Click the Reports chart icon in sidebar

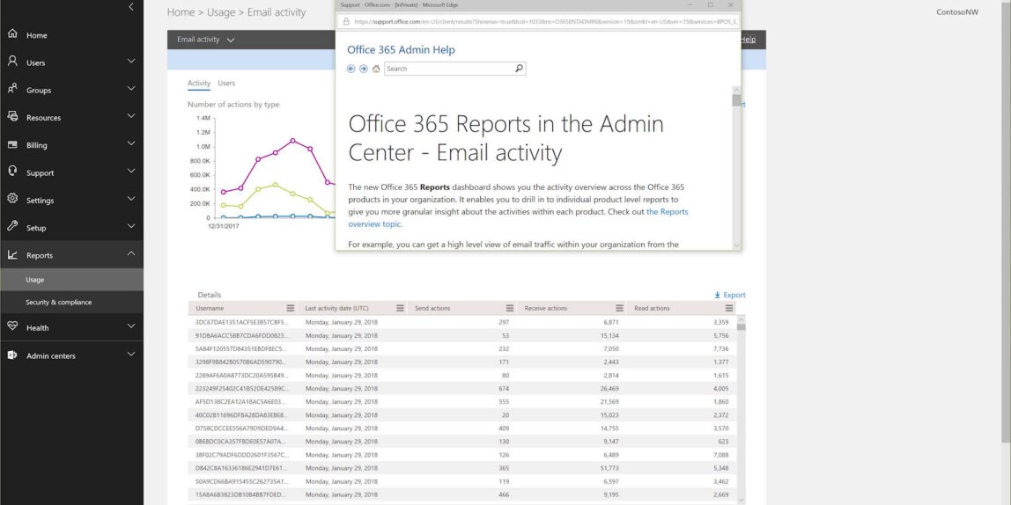[12, 254]
